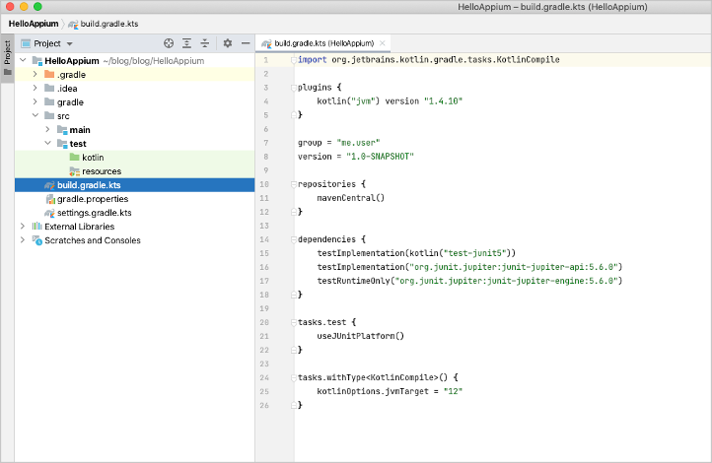
Task: Toggle the Project vertical tool window tab
Action: click(7, 58)
